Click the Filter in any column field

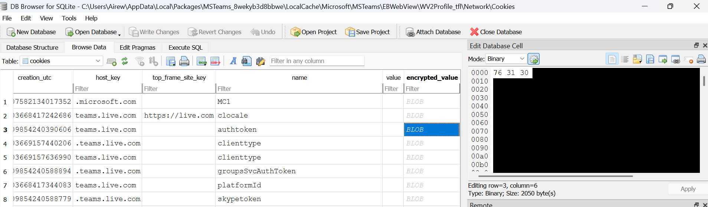click(x=316, y=61)
